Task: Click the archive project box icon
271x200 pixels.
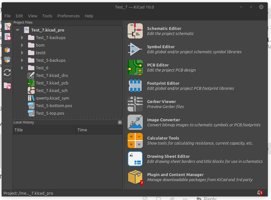Action: pyautogui.click(x=7, y=50)
